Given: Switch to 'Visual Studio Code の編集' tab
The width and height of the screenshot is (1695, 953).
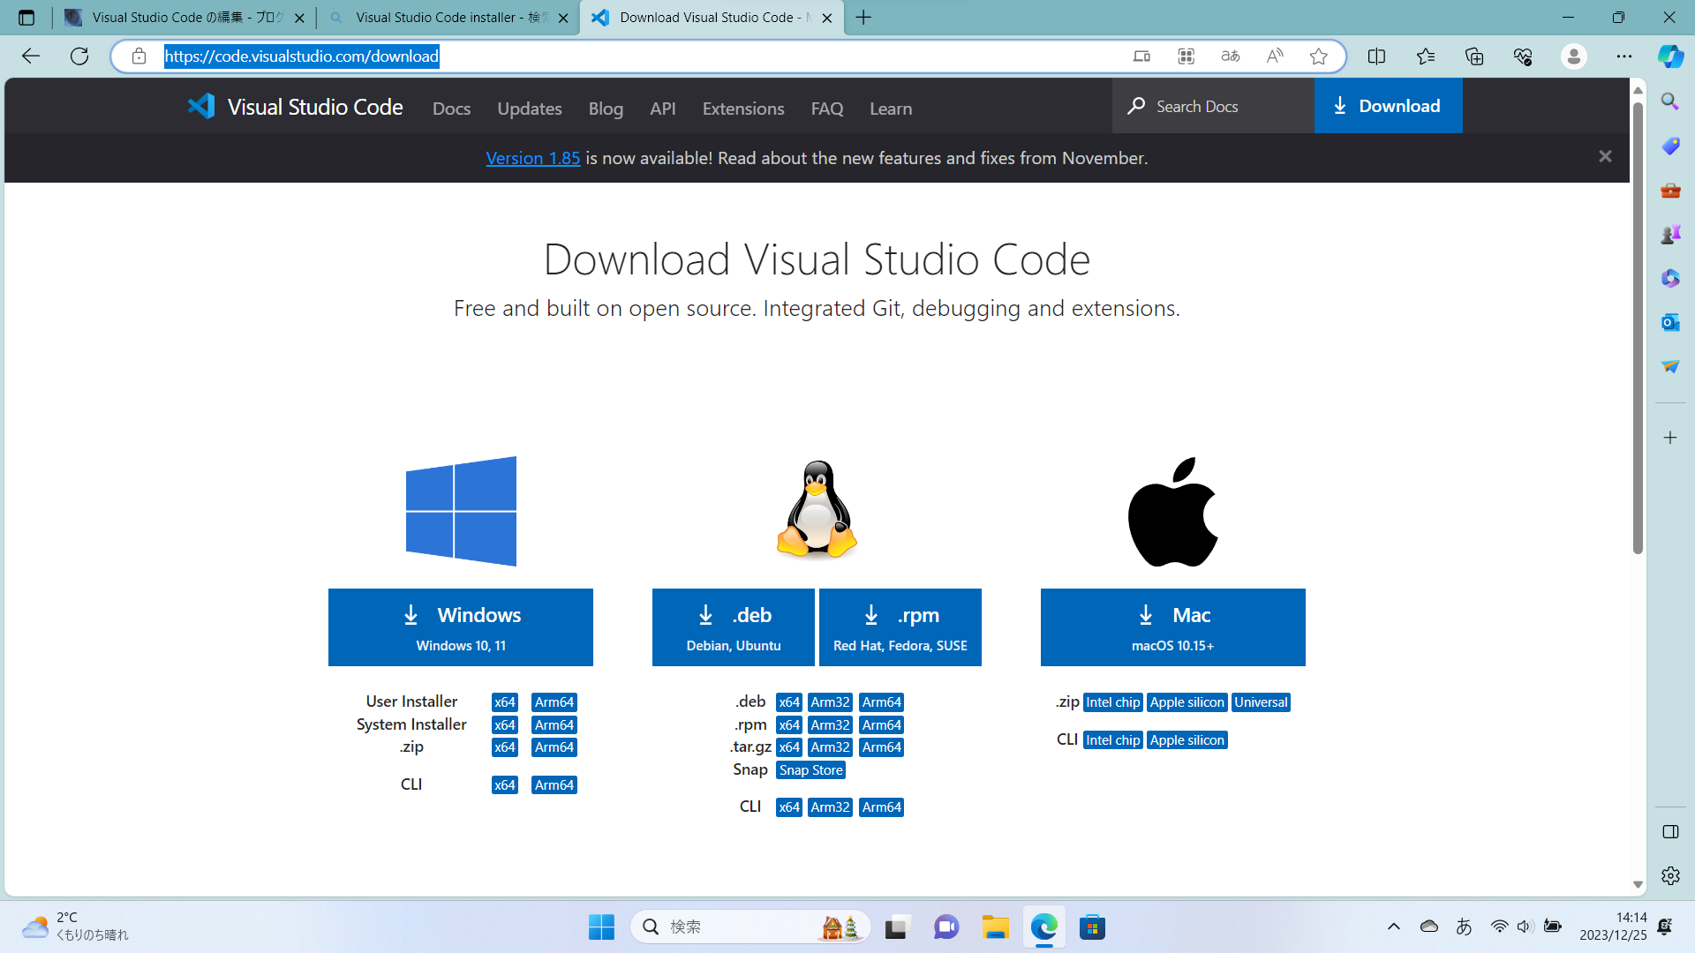Looking at the screenshot, I should [x=185, y=18].
